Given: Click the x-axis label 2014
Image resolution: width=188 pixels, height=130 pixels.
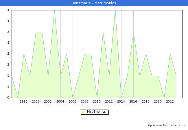Looking at the screenshot, I should tap(121, 101).
